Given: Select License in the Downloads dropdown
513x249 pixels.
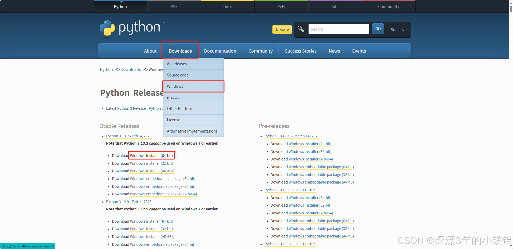Looking at the screenshot, I should 193,120.
